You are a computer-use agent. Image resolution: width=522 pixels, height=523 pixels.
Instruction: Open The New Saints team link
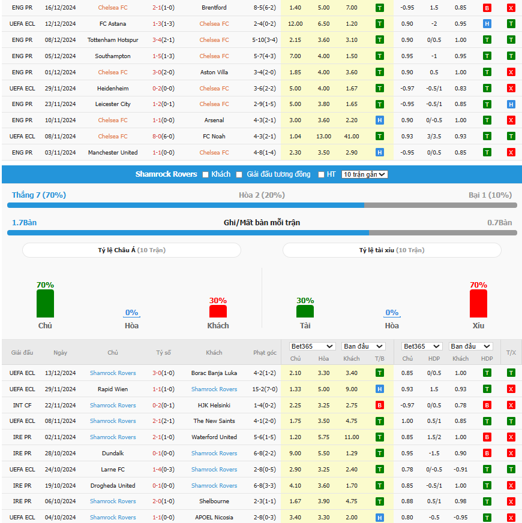click(x=214, y=421)
